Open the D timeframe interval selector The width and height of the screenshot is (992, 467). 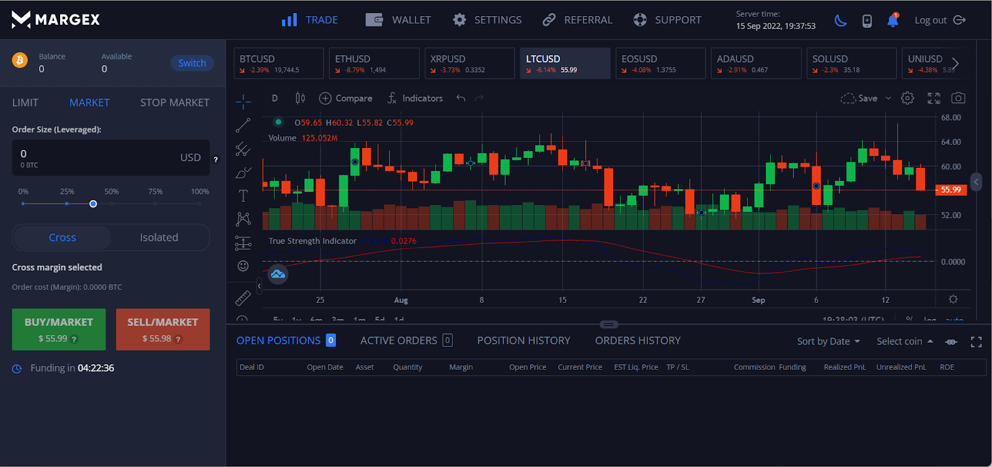275,98
